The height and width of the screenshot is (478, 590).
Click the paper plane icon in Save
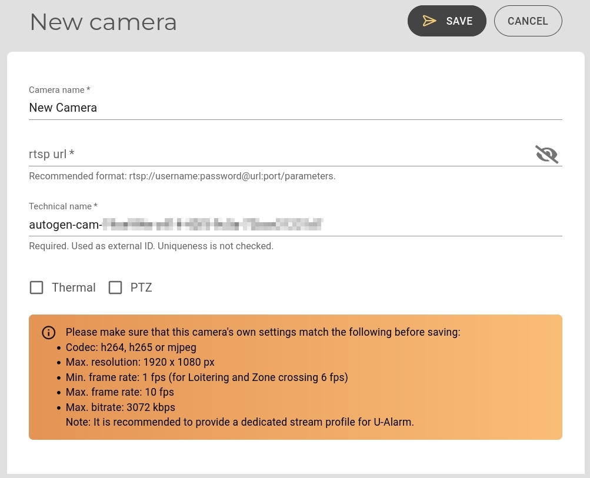[429, 21]
